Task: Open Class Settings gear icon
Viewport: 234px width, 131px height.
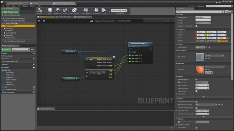Action: point(74,11)
